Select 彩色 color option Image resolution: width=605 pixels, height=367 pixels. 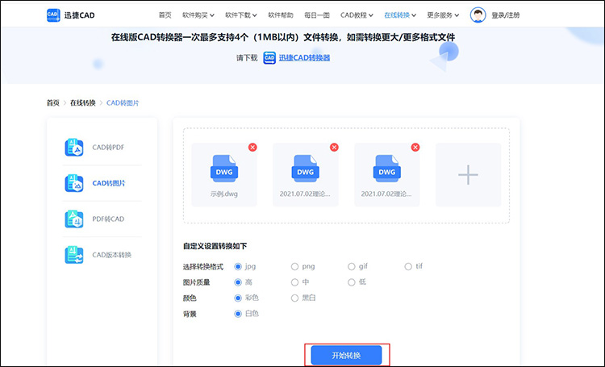(x=238, y=298)
